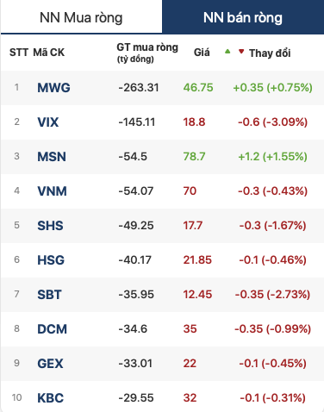Click the Thay đổi column header

point(270,53)
